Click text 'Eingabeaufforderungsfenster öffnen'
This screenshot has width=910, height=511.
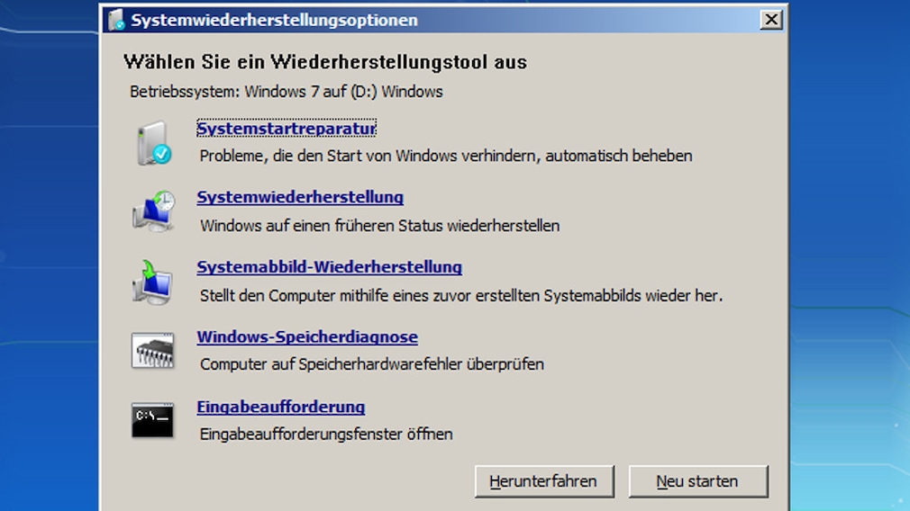pos(326,434)
